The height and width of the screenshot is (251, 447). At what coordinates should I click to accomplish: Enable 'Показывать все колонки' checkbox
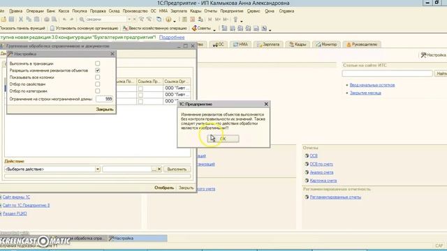pos(98,77)
